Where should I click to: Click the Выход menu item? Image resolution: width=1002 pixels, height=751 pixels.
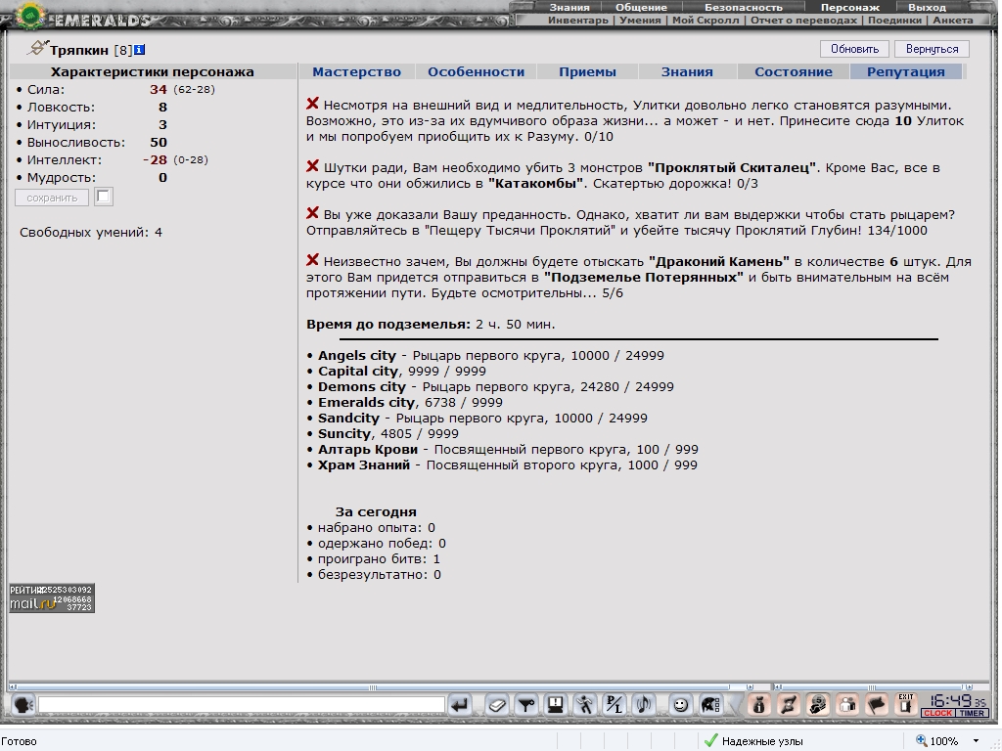tap(927, 8)
